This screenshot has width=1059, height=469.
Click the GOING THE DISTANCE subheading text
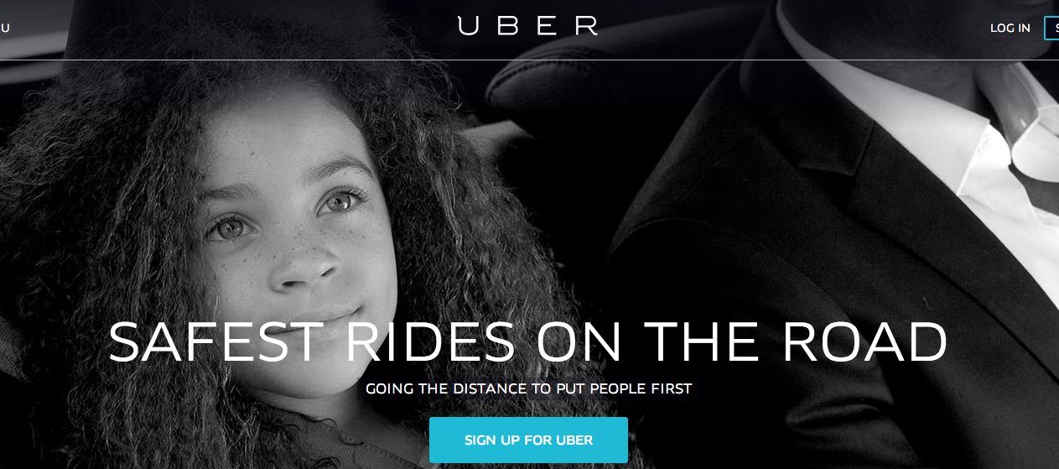click(528, 389)
